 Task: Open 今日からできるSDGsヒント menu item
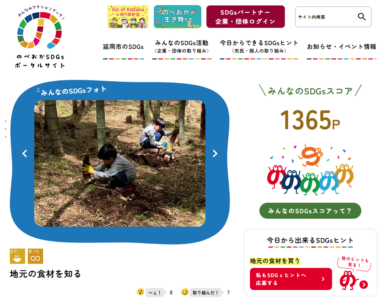click(x=259, y=47)
